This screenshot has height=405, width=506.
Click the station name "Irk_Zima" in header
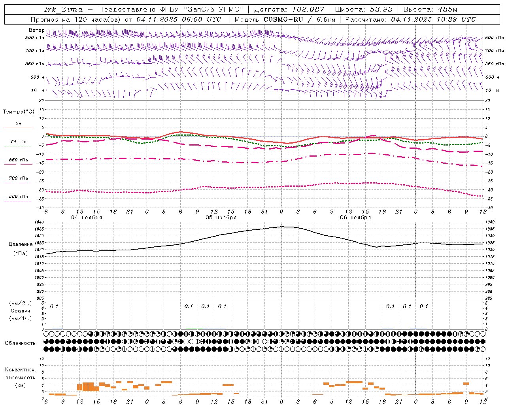click(64, 9)
